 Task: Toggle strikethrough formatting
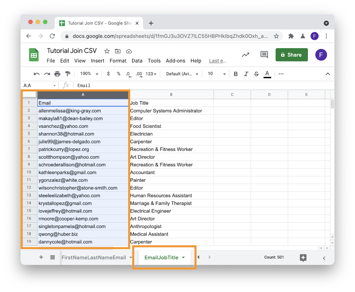257,74
